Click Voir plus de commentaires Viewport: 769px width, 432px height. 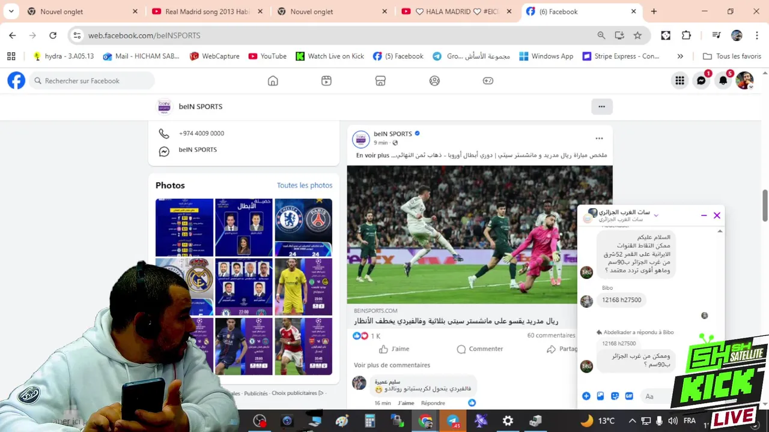(392, 365)
